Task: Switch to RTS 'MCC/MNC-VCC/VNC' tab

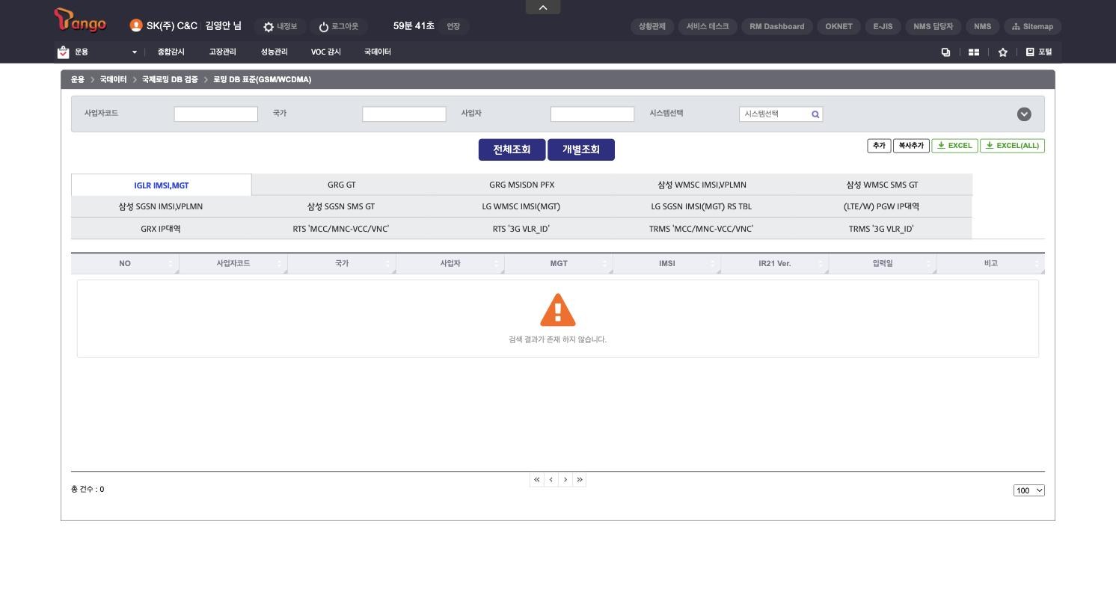Action: tap(341, 229)
